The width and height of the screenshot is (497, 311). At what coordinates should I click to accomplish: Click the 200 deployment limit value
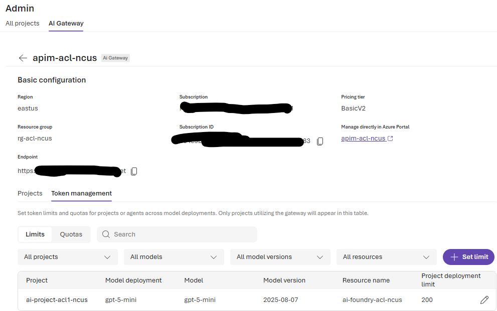pyautogui.click(x=427, y=300)
